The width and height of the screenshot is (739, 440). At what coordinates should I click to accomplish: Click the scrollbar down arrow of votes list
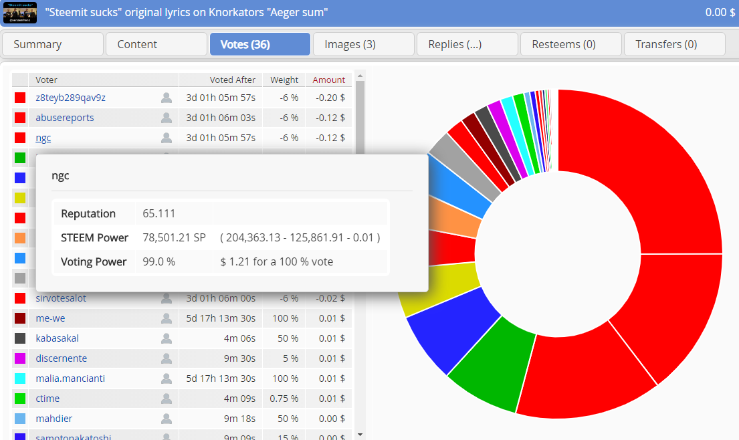pyautogui.click(x=360, y=435)
